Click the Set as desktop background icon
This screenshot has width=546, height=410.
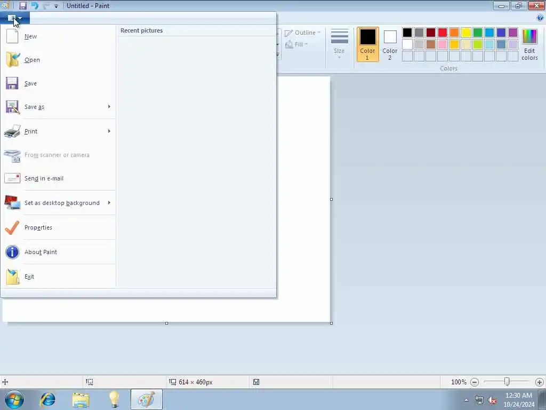pyautogui.click(x=12, y=202)
